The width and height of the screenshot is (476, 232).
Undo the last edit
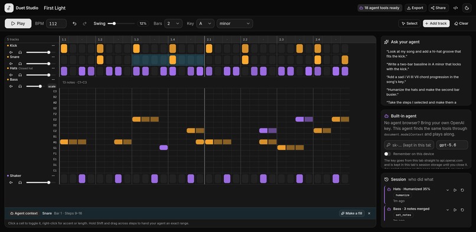74,24
